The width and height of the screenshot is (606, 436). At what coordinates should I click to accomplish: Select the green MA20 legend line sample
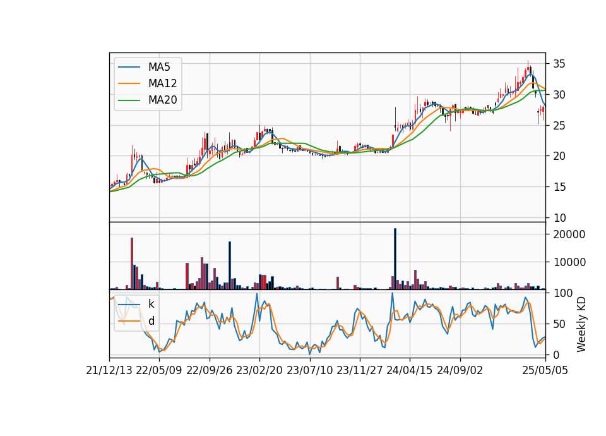click(x=129, y=100)
